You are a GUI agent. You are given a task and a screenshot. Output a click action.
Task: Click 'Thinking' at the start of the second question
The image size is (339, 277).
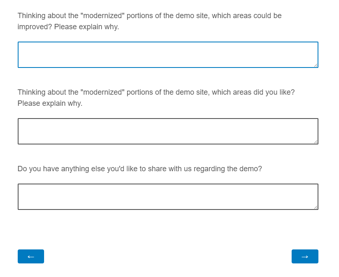tap(32, 92)
